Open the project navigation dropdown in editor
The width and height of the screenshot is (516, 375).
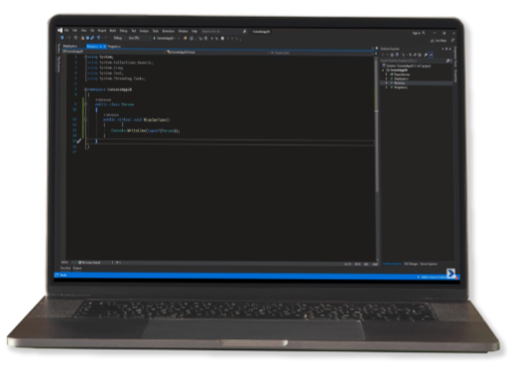pos(114,52)
